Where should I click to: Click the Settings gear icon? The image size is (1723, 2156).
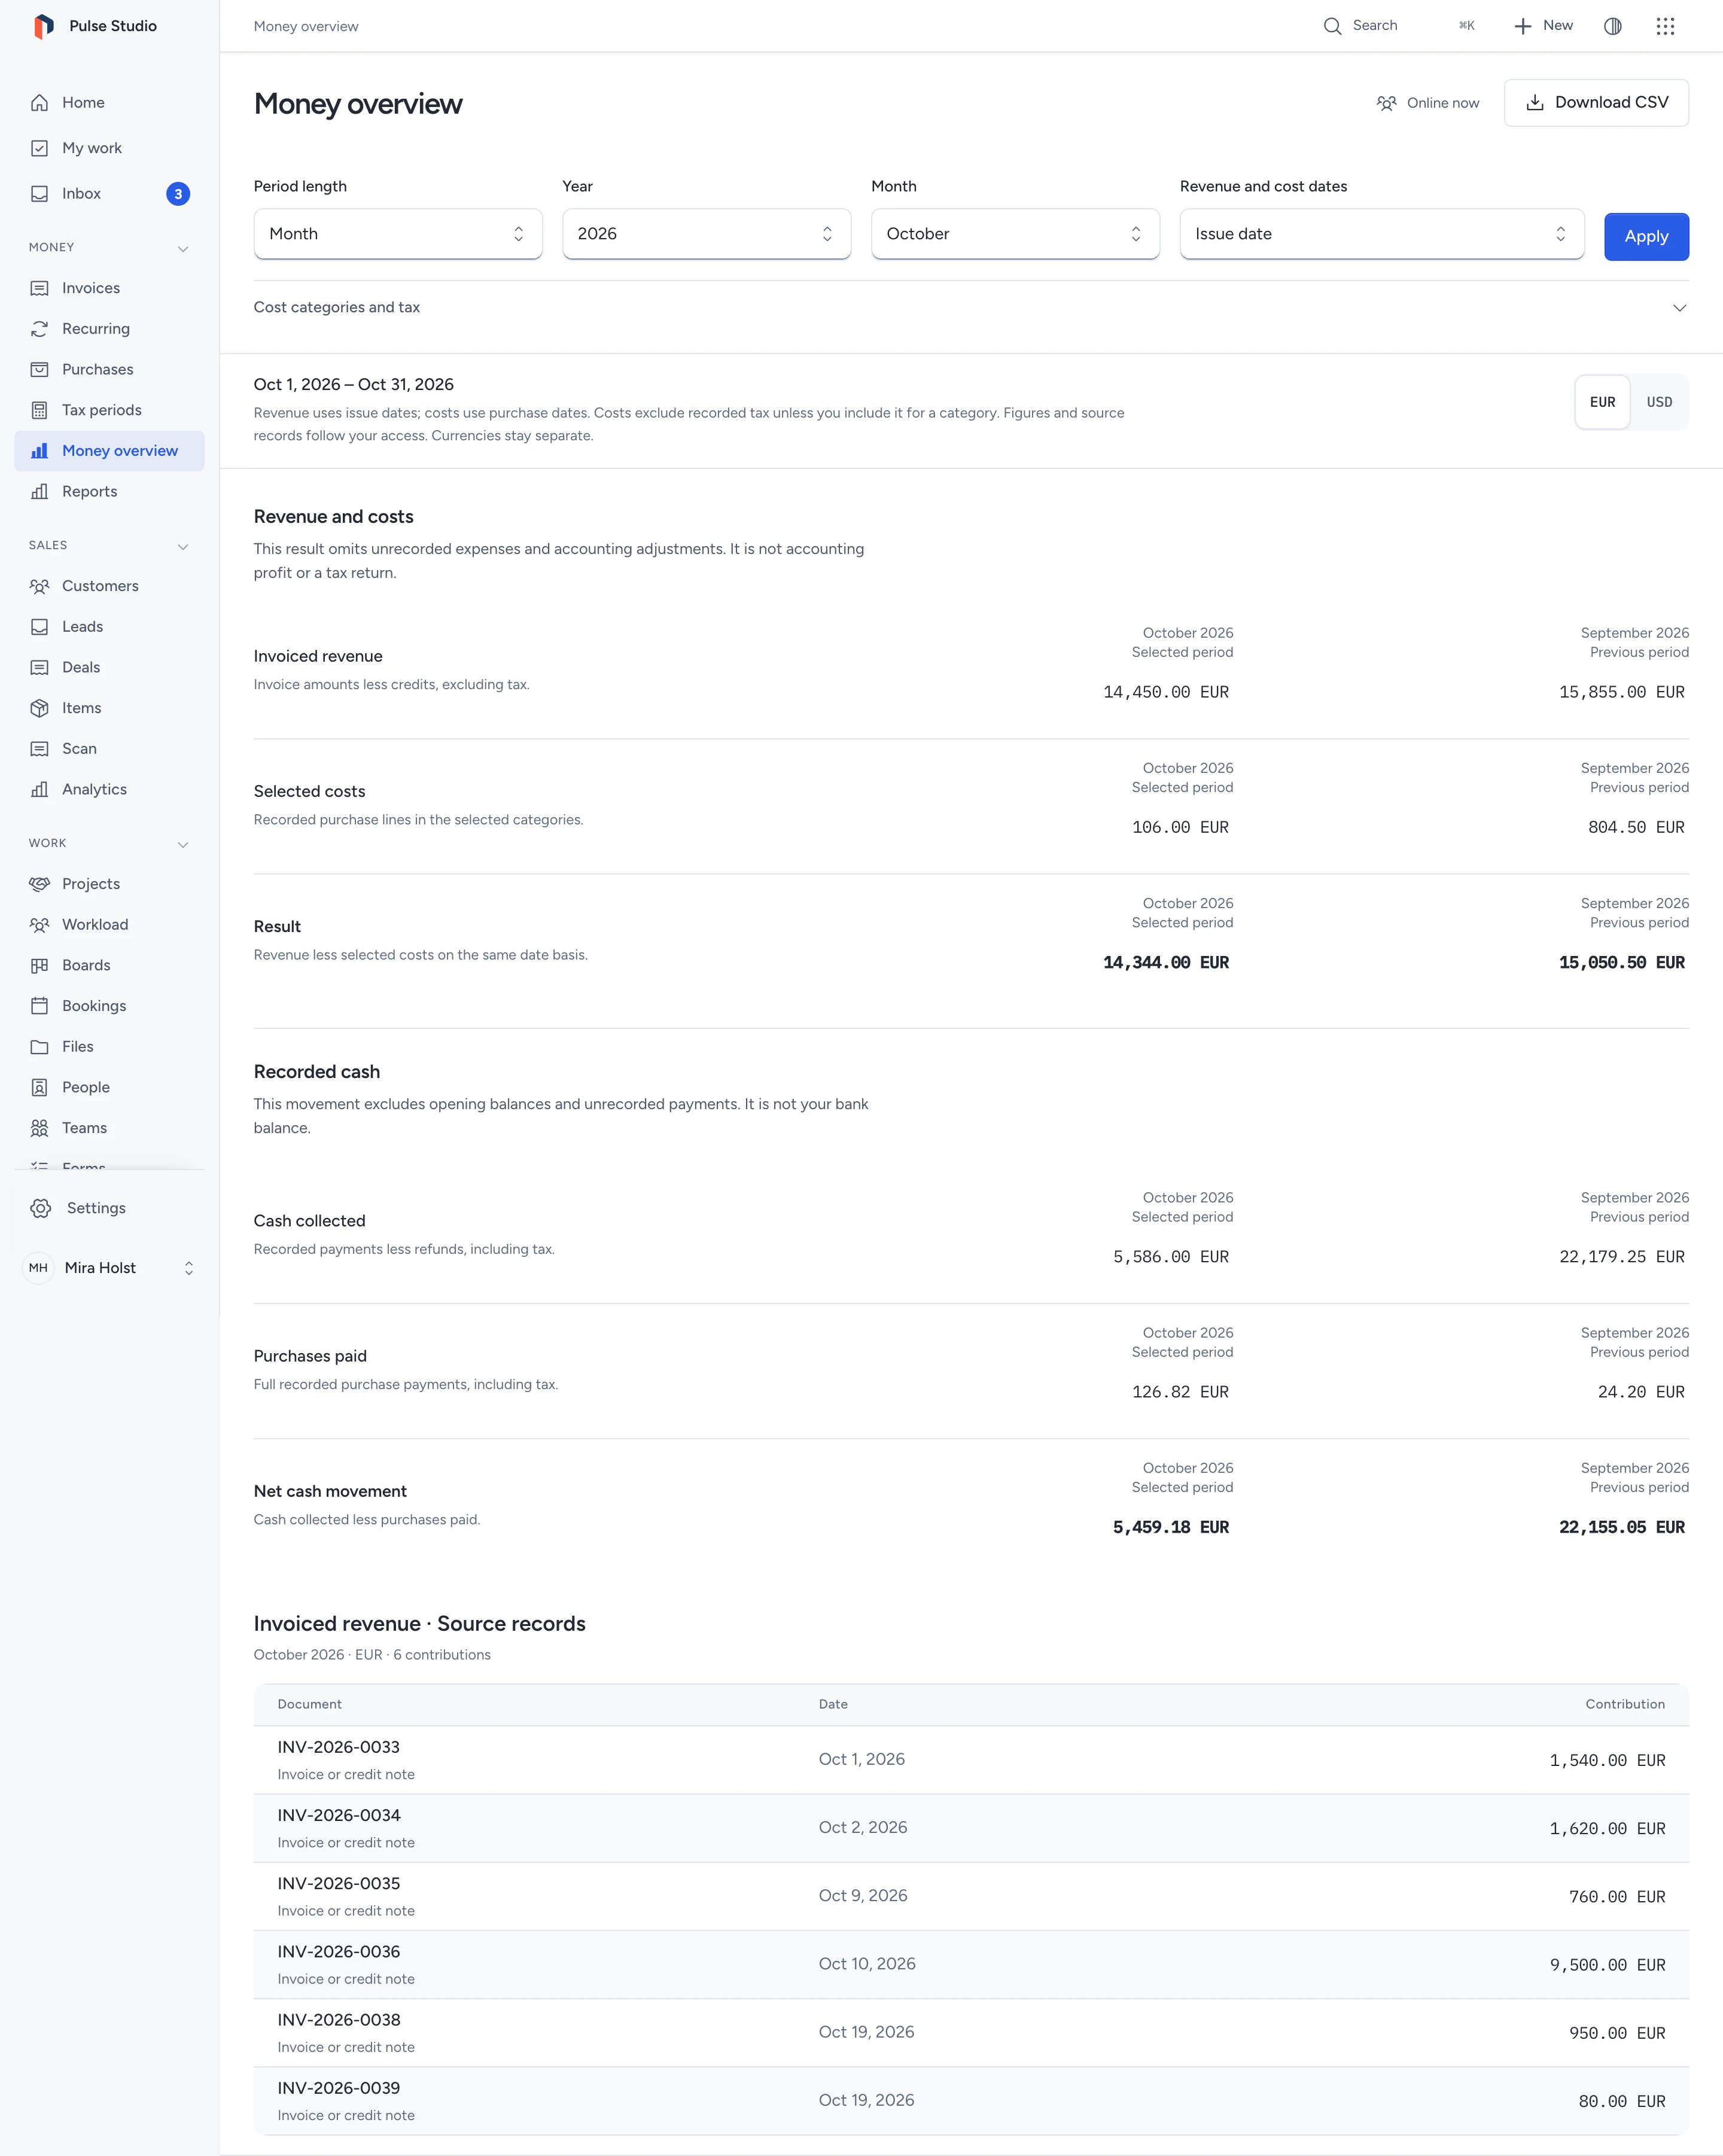(x=41, y=1208)
